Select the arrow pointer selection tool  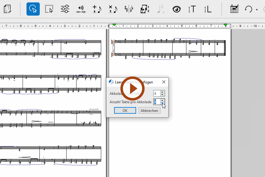(33, 9)
